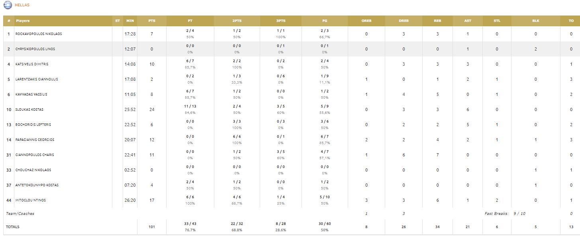Screen dimensions: 580x236
Task: Select the MIN column header
Action: pos(130,21)
